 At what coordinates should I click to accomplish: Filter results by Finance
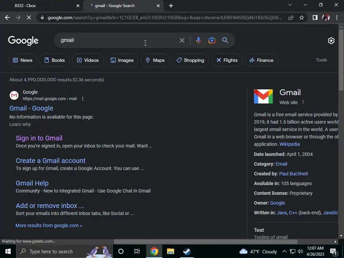261,60
